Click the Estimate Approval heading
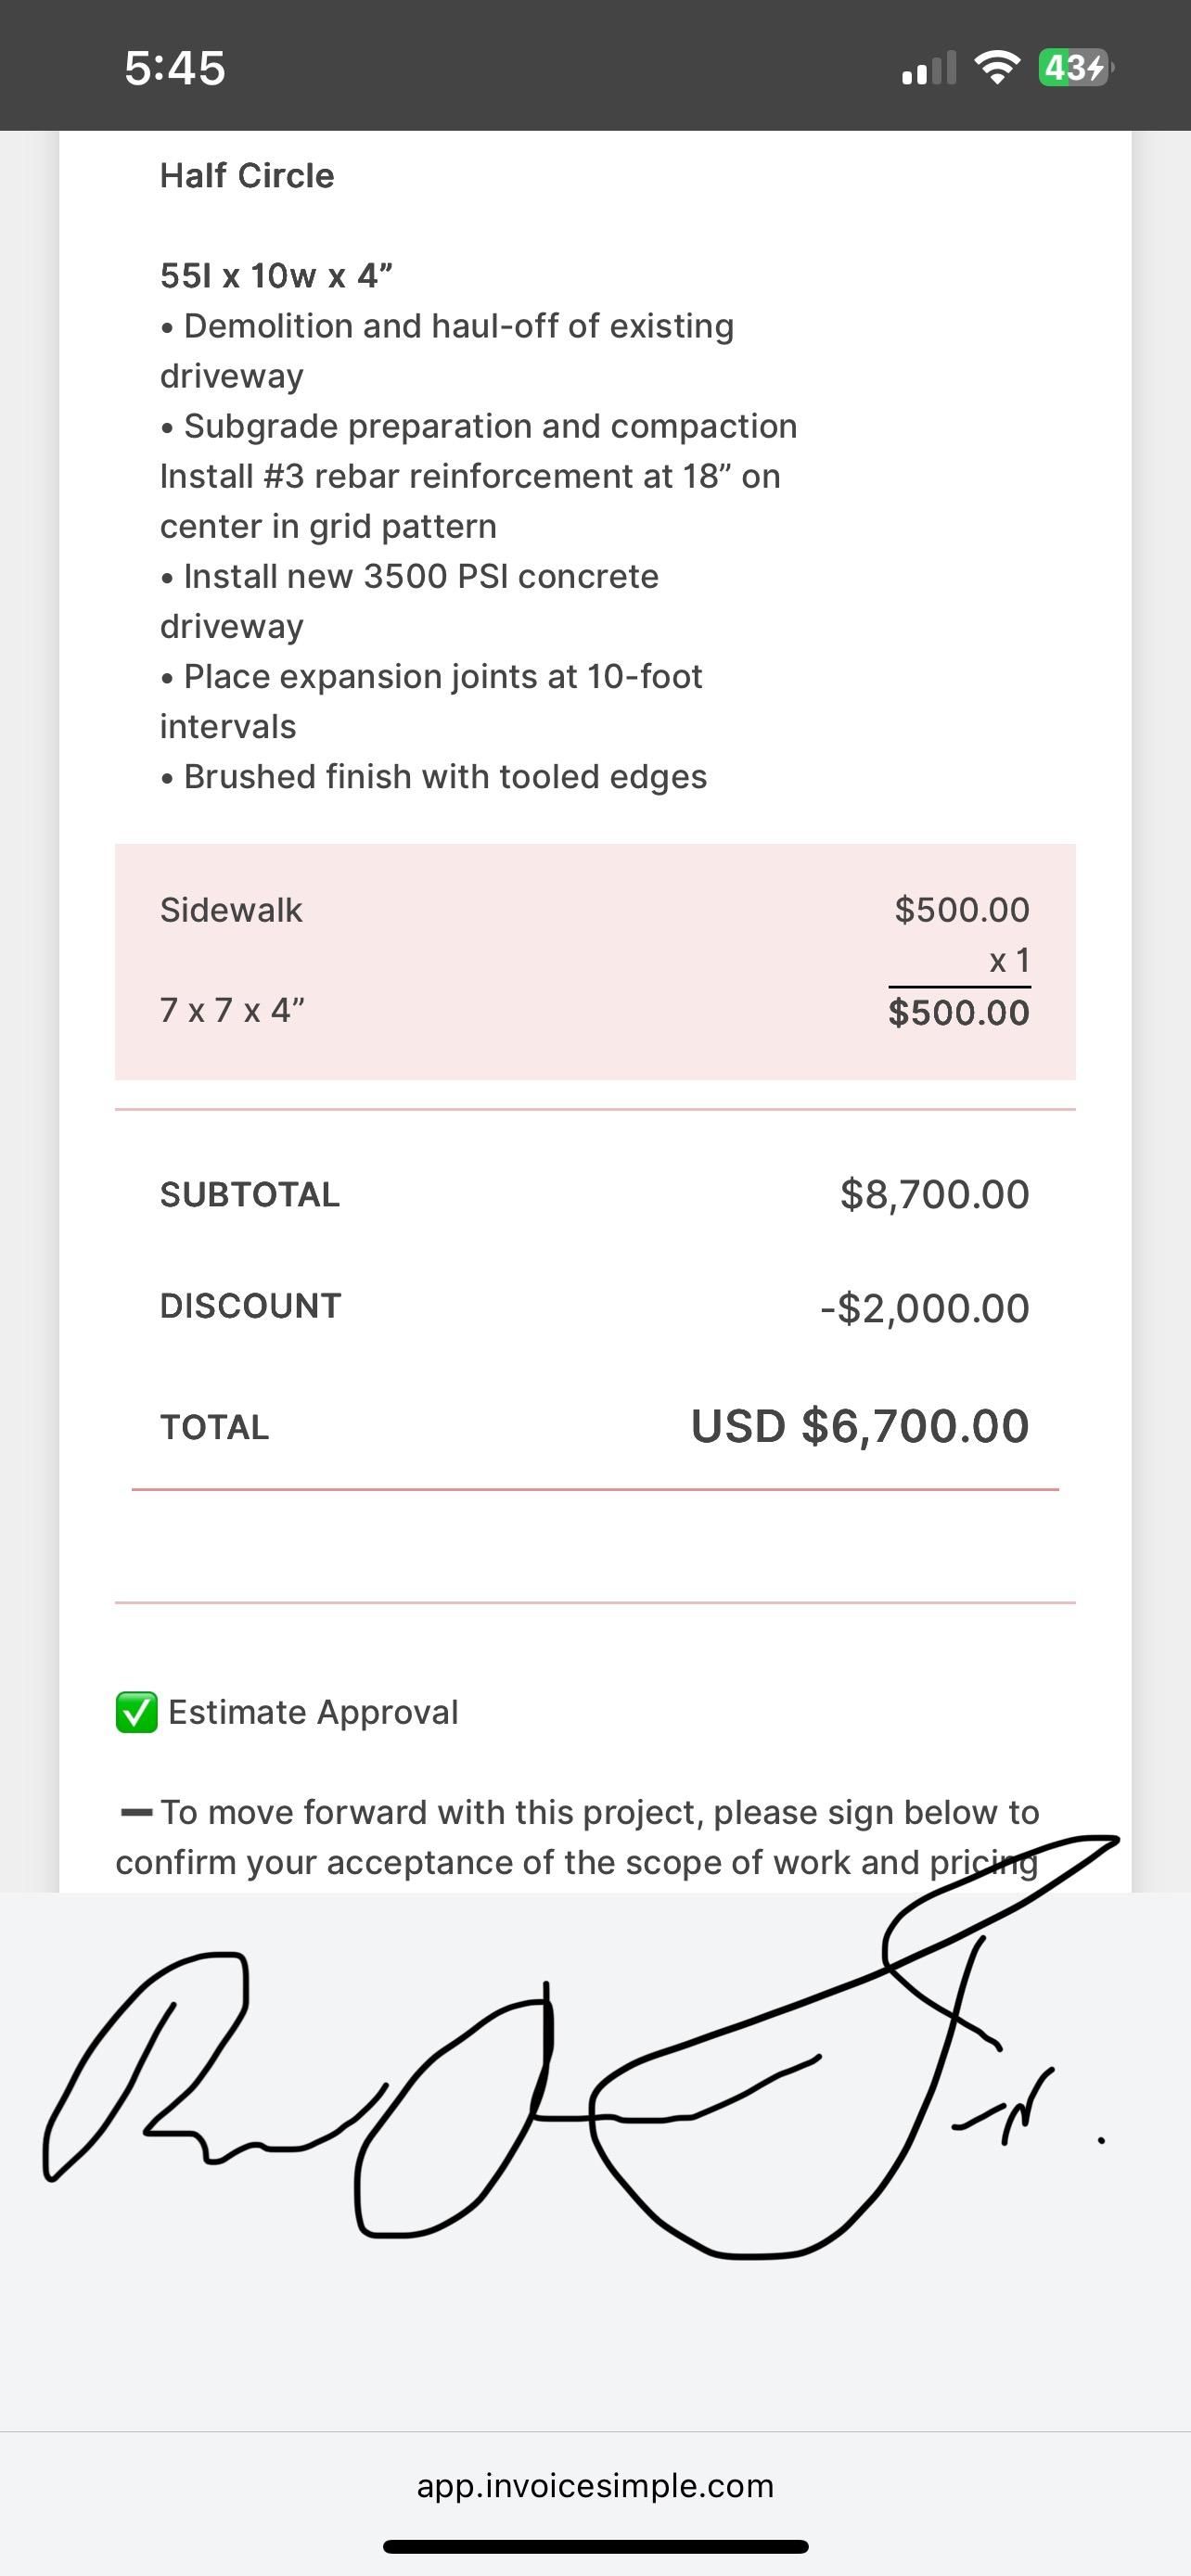 [x=313, y=1712]
